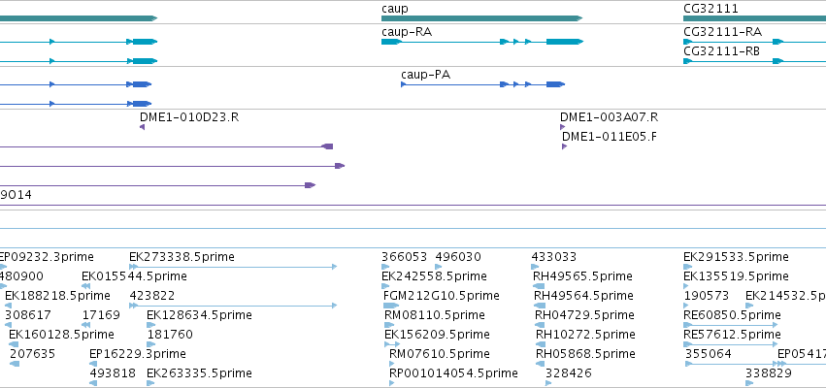826x388 pixels.
Task: Click the 433033 EST label
Action: [x=553, y=257]
